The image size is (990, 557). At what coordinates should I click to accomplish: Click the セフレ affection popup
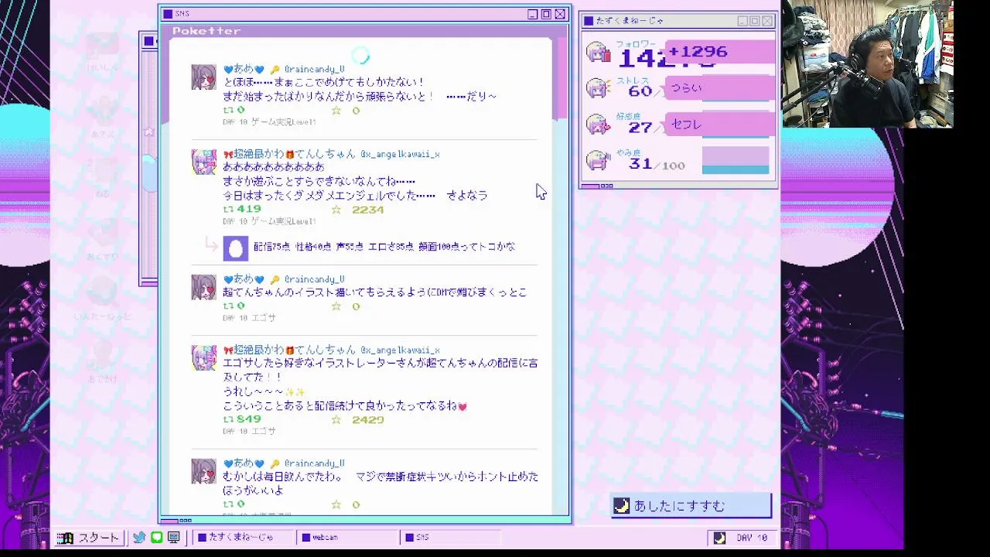tap(719, 124)
